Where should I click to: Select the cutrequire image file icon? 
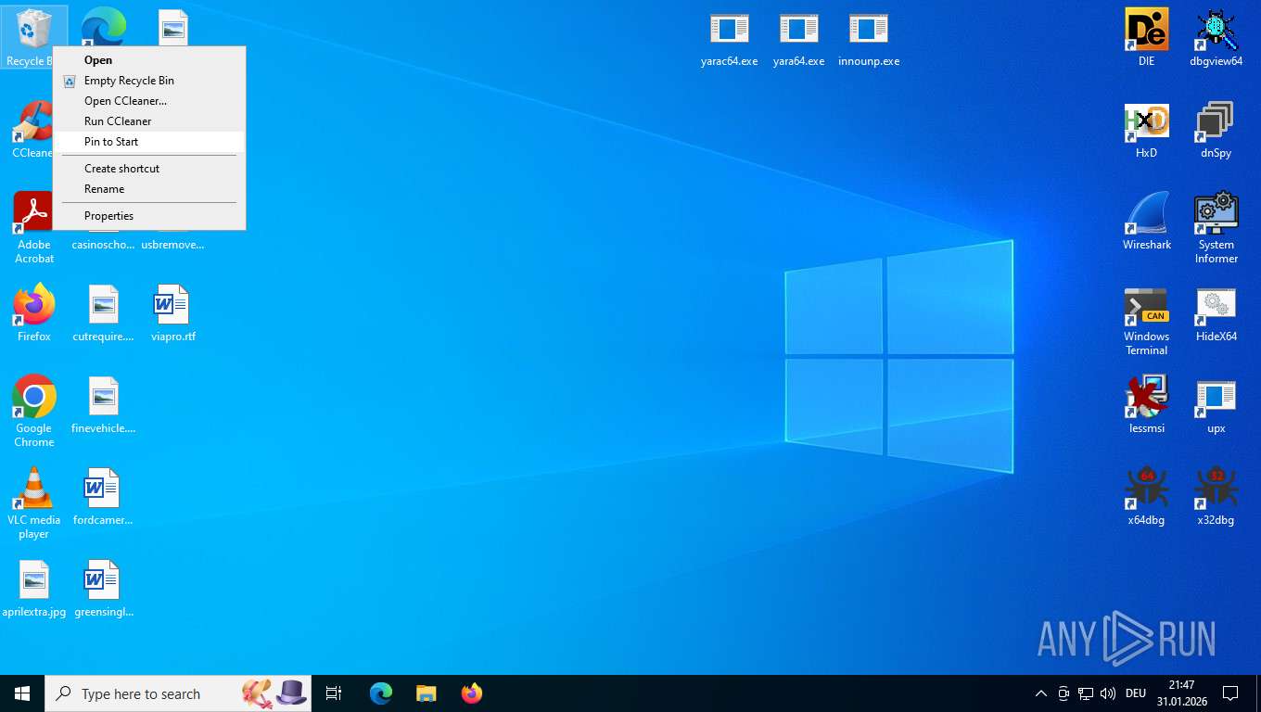pos(103,314)
